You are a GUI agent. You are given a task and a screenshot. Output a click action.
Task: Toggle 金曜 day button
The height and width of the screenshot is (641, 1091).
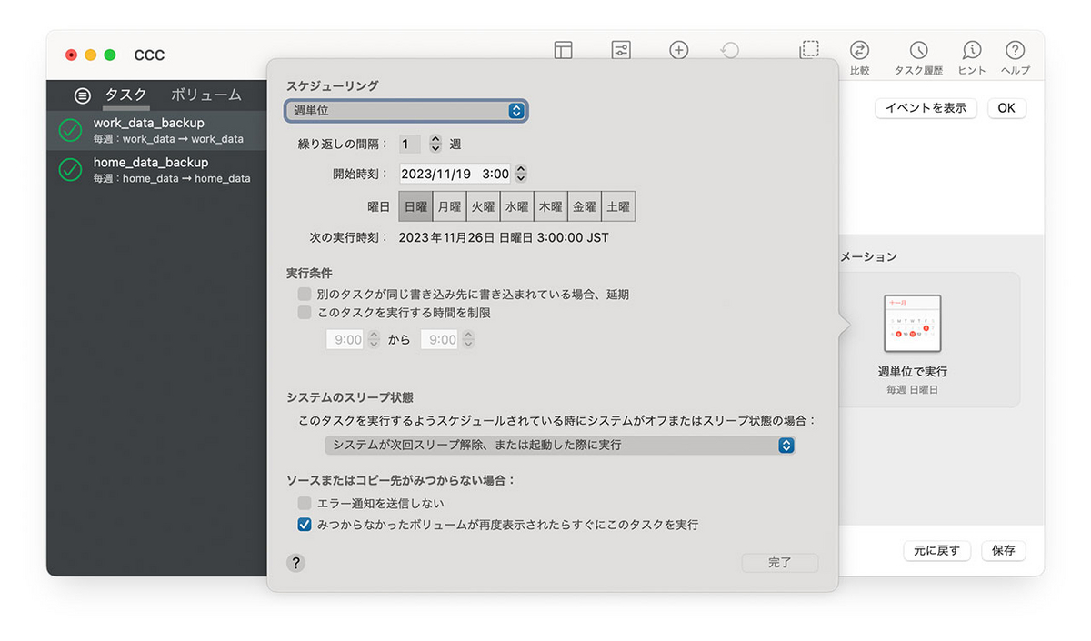[584, 206]
